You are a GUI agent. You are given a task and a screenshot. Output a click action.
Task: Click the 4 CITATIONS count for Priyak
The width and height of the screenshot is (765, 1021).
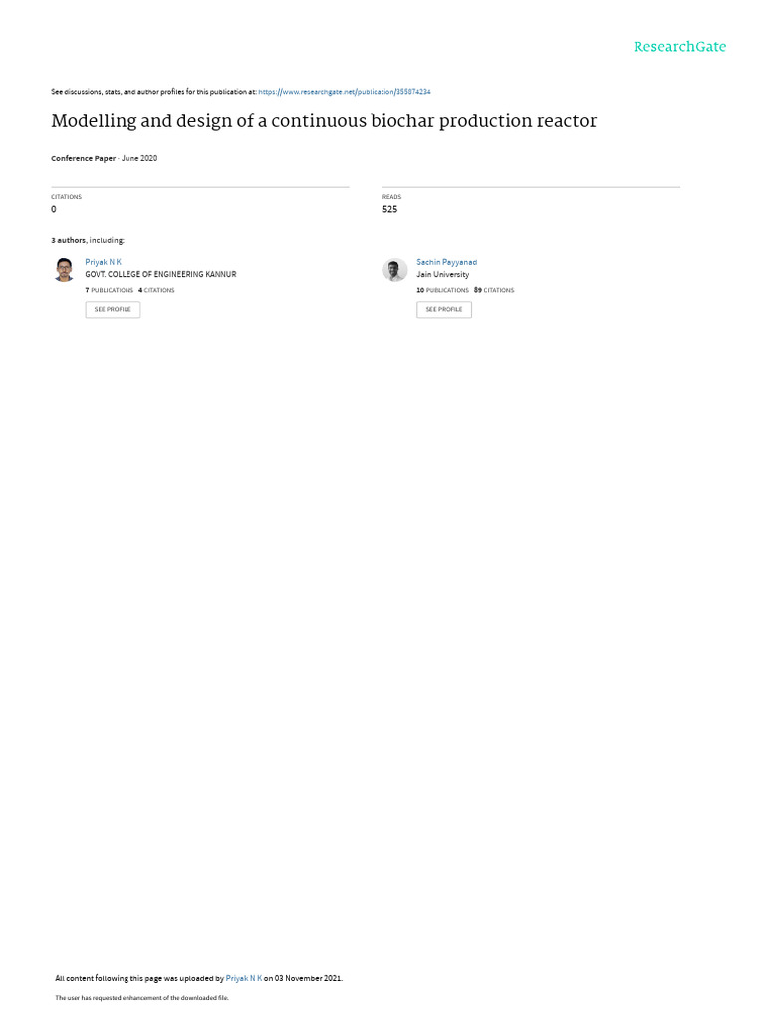tap(156, 290)
